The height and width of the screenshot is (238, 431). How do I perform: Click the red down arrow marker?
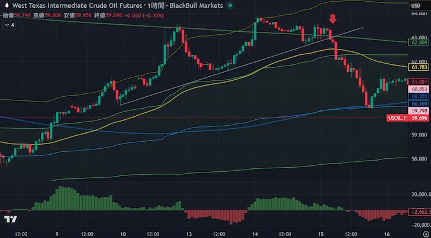333,19
